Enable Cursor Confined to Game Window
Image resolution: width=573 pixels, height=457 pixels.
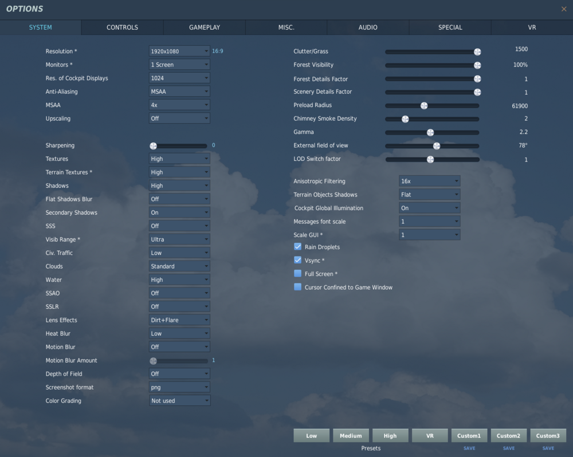click(x=297, y=287)
